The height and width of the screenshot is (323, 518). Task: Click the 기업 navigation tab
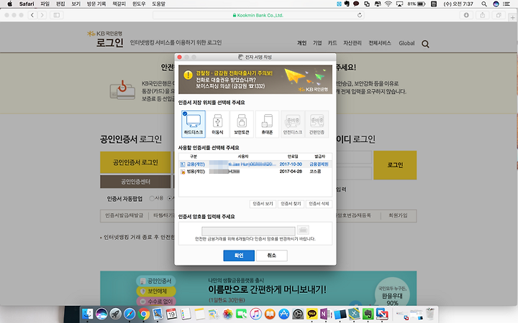point(317,43)
